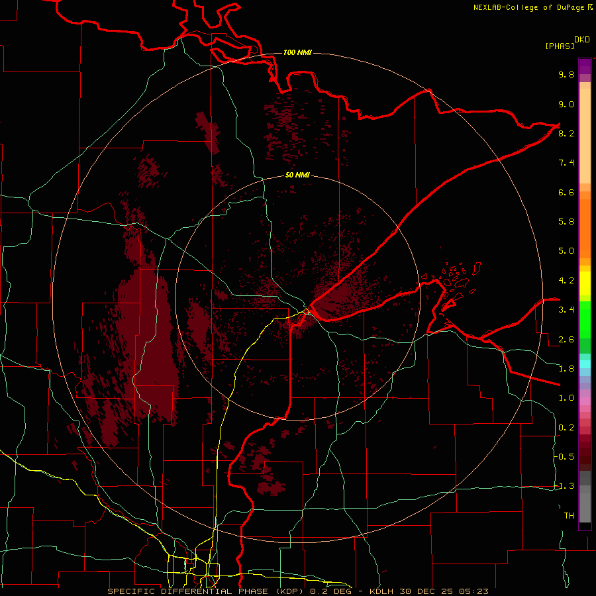Click the -1.3 value on the color scale
Viewport: 596px width, 596px height.
564,486
